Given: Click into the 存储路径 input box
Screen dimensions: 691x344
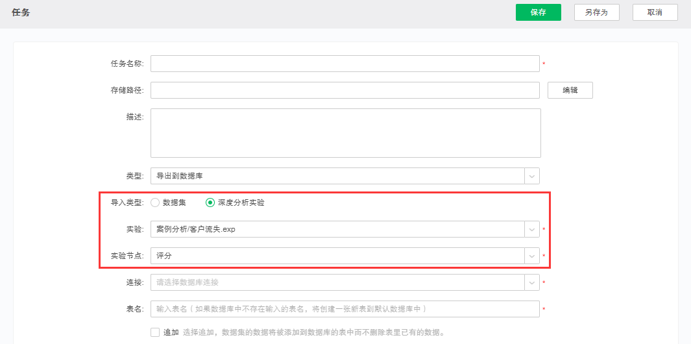Looking at the screenshot, I should [345, 90].
